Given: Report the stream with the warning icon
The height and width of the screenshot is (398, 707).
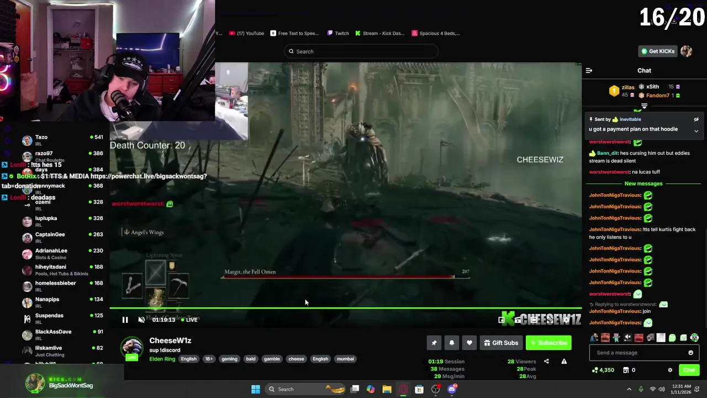Looking at the screenshot, I should pos(564,362).
